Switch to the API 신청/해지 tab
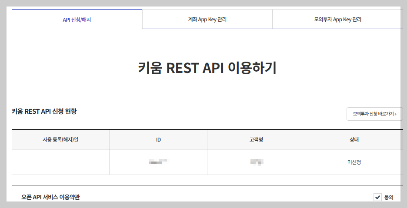Screen dimensions: 407x208 77,20
